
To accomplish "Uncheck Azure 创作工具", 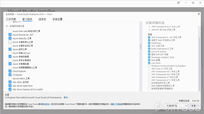I will click(10, 49).
